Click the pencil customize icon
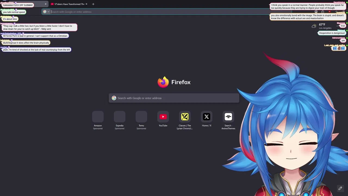This screenshot has width=348, height=196. click(x=340, y=188)
